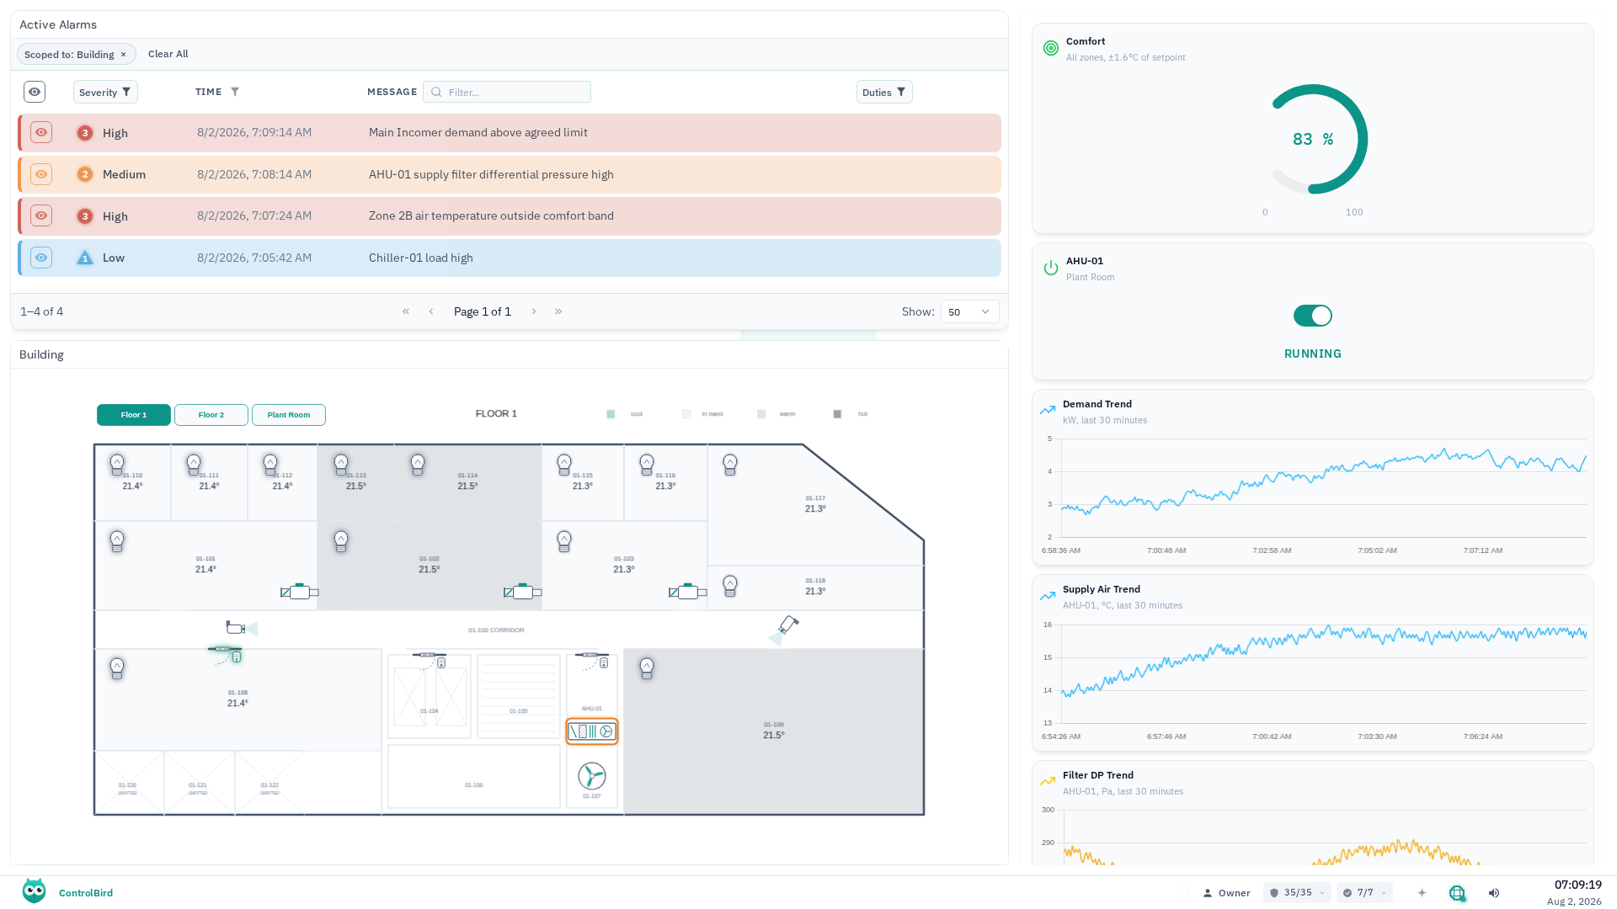
Task: Select the light bulb icon in room 01-115
Action: tap(564, 465)
